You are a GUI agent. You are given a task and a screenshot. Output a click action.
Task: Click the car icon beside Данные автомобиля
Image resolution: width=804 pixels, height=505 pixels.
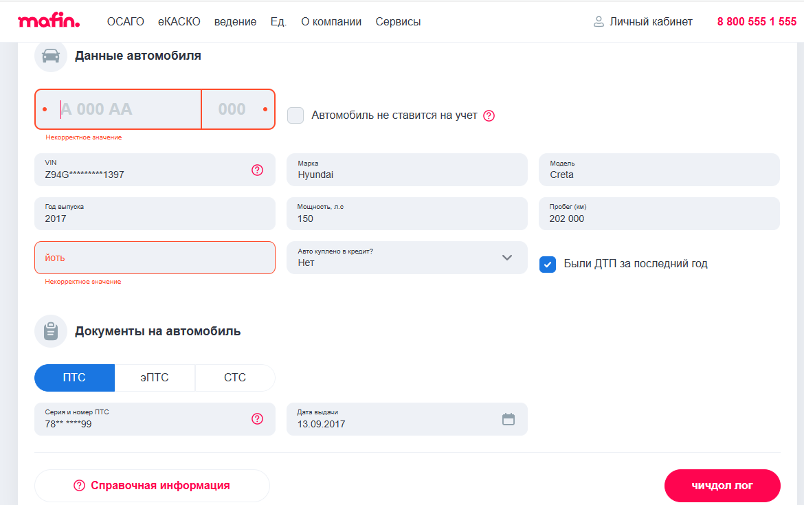click(x=51, y=56)
